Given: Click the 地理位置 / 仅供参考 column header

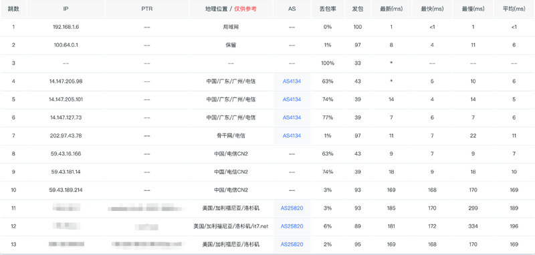Looking at the screenshot, I should tap(231, 9).
